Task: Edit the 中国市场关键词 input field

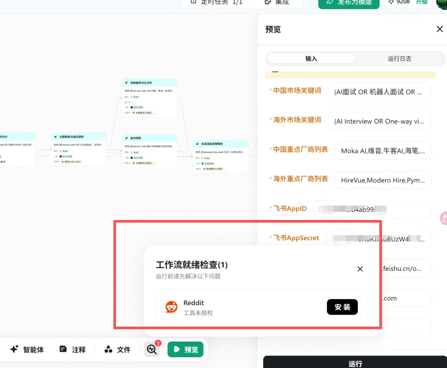Action: pos(380,92)
